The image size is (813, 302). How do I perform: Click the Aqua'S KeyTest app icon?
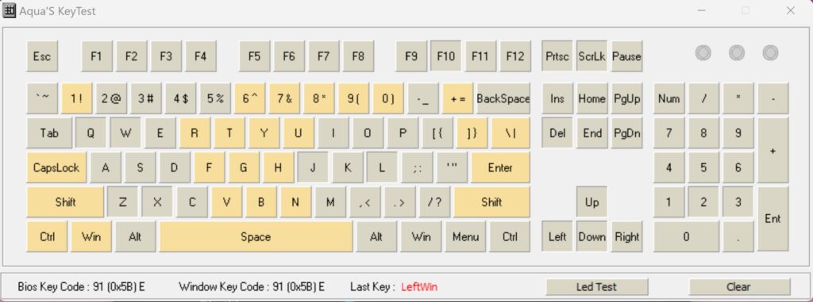[x=10, y=10]
